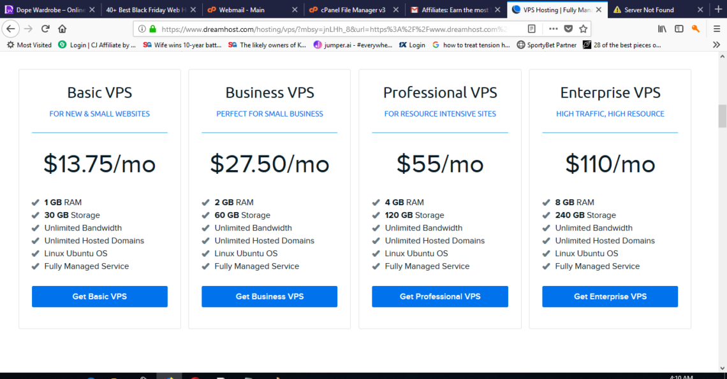Screen dimensions: 727x379
Task: Open the Firefox hamburger menu
Action: (716, 29)
